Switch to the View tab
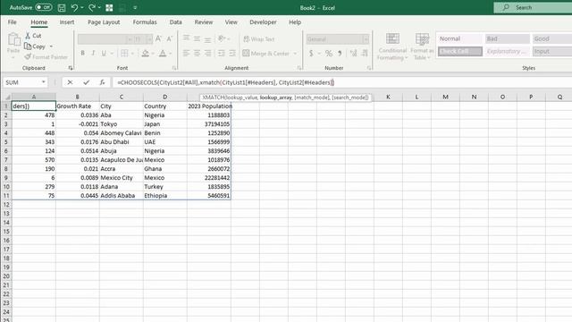Image resolution: width=572 pixels, height=322 pixels. coord(231,21)
